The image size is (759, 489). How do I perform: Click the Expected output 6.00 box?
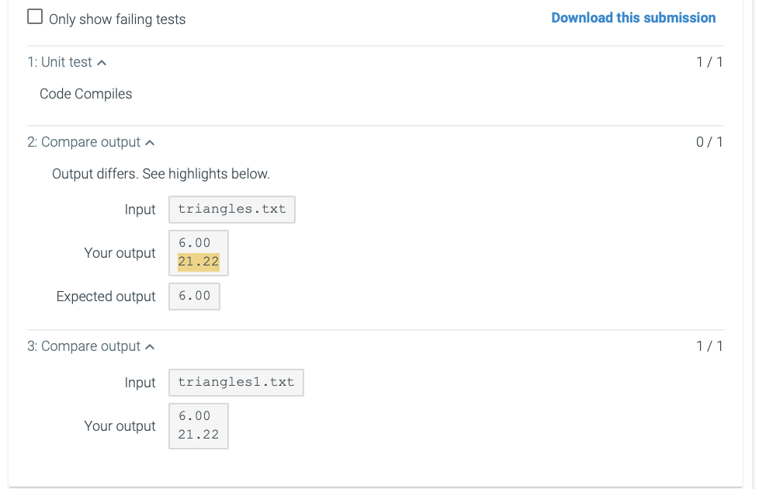click(194, 296)
